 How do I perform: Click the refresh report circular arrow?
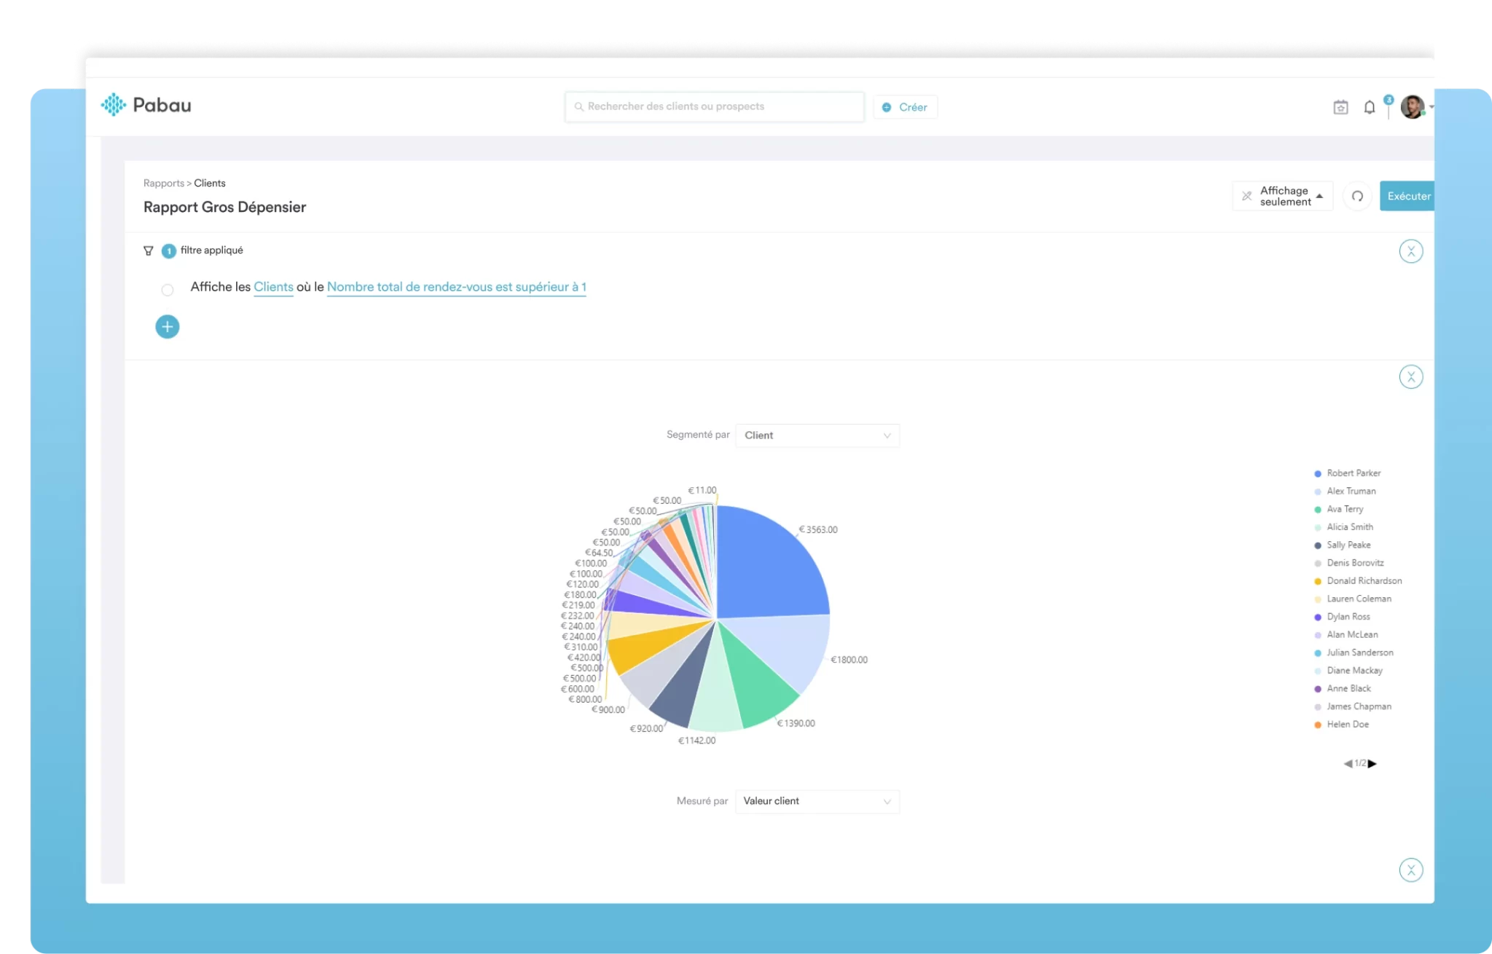click(x=1357, y=196)
